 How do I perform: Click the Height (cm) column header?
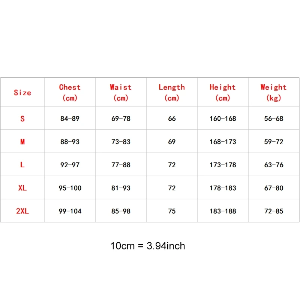pyautogui.click(x=223, y=92)
